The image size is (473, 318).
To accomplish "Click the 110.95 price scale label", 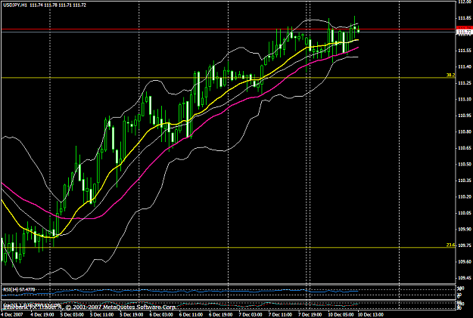I will tap(465, 116).
